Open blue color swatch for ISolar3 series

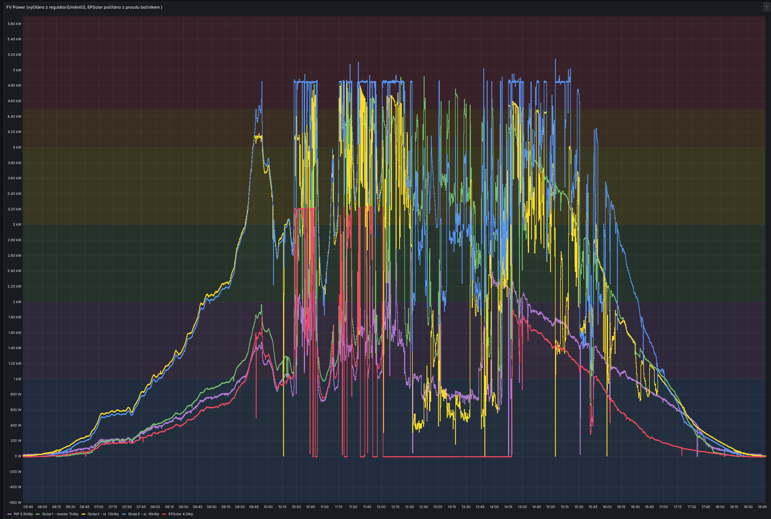click(124, 514)
